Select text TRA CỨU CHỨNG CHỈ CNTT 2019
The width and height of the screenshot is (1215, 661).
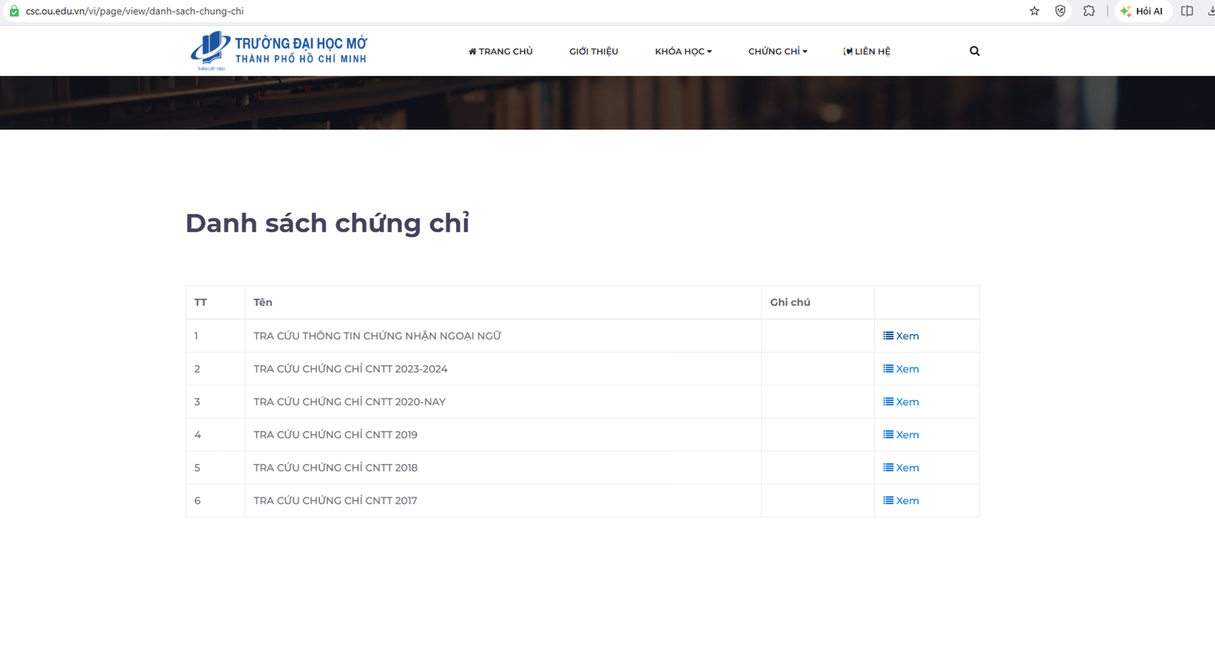335,435
